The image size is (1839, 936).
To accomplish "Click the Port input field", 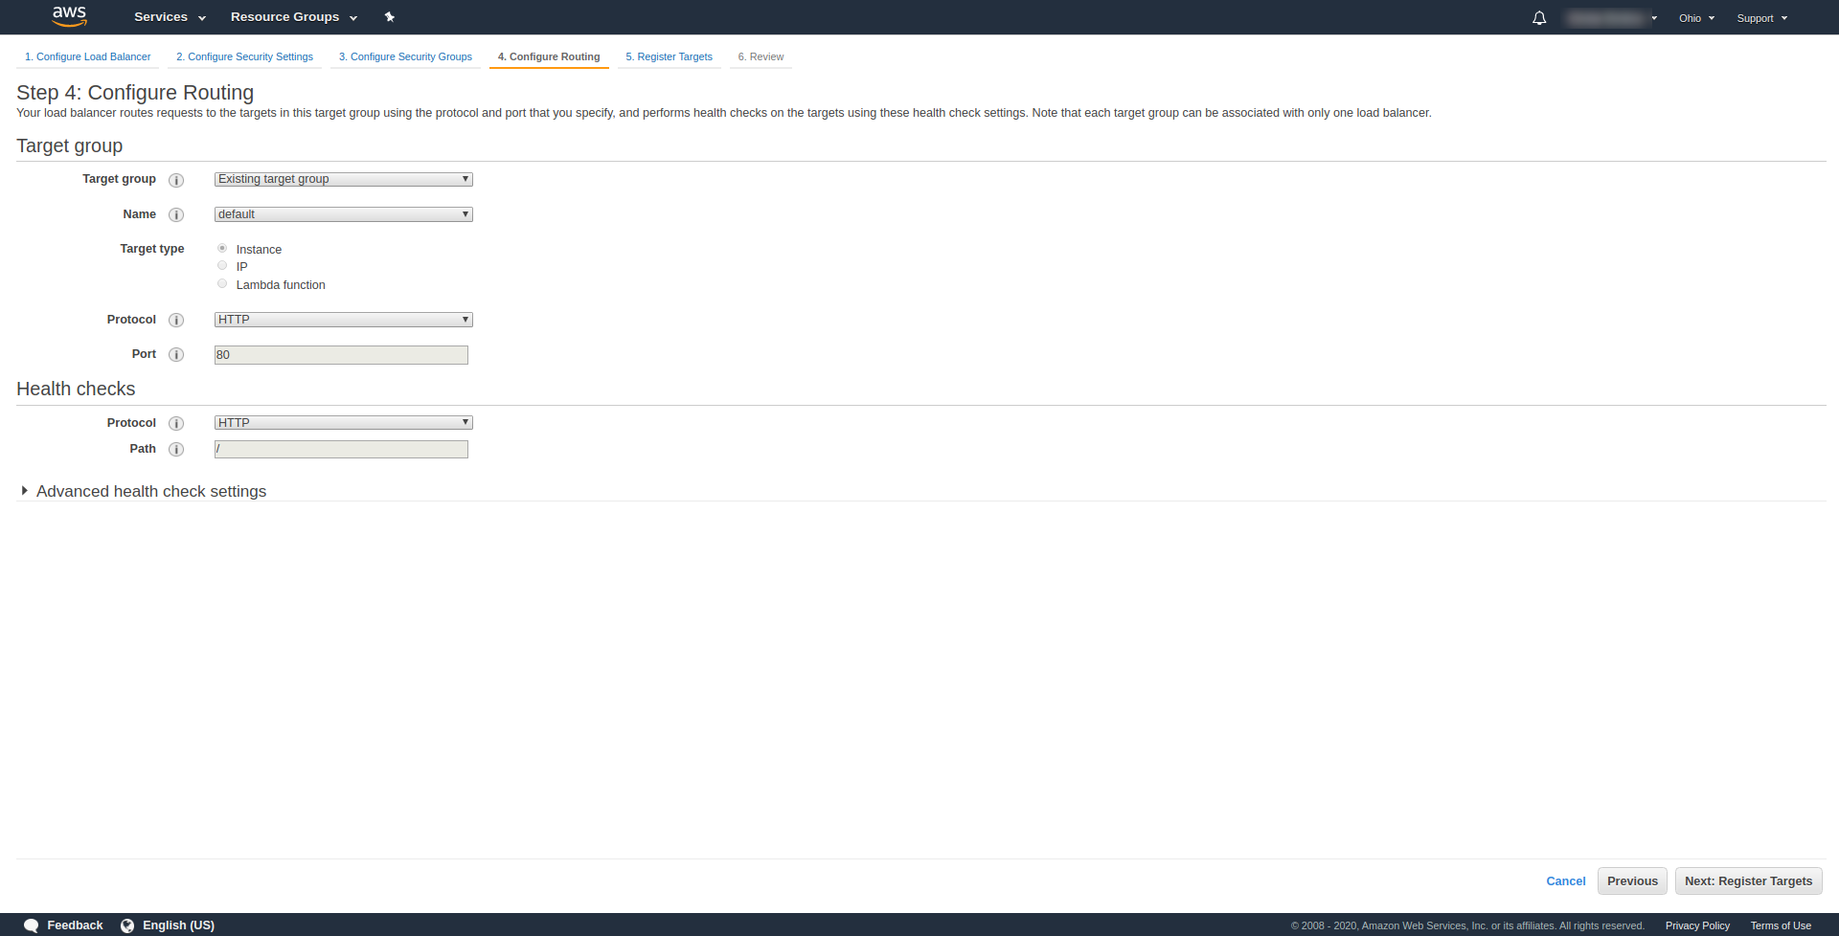I will [341, 355].
